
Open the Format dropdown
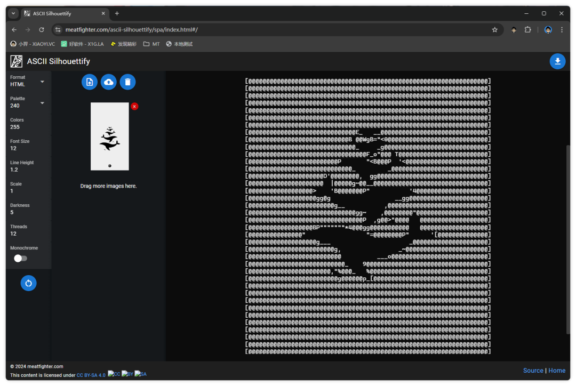click(x=27, y=81)
